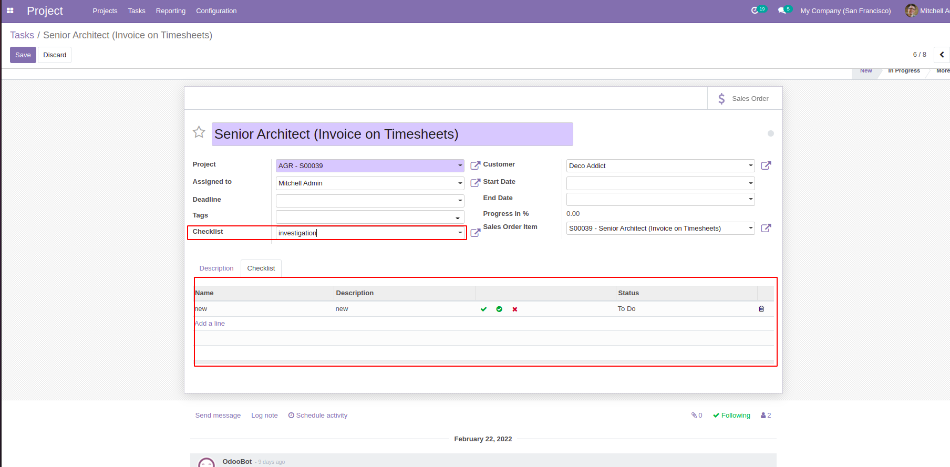Select the Checklist tab
Viewport: 950px width, 467px height.
[261, 268]
